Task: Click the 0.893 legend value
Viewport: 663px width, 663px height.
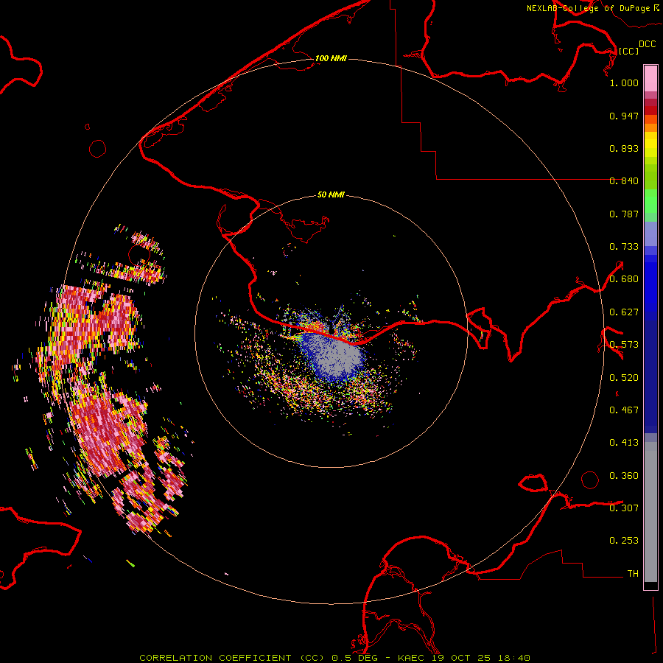Action: coord(624,148)
